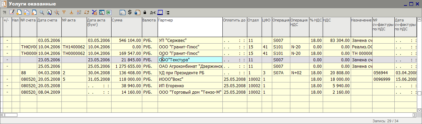Click НДС value cell 20 808.00
Screen dimensions: 422x124
[337, 73]
